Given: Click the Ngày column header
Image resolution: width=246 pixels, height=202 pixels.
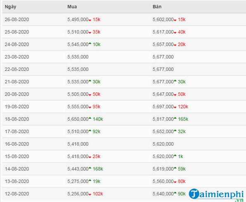Looking at the screenshot, I should 10,7.
